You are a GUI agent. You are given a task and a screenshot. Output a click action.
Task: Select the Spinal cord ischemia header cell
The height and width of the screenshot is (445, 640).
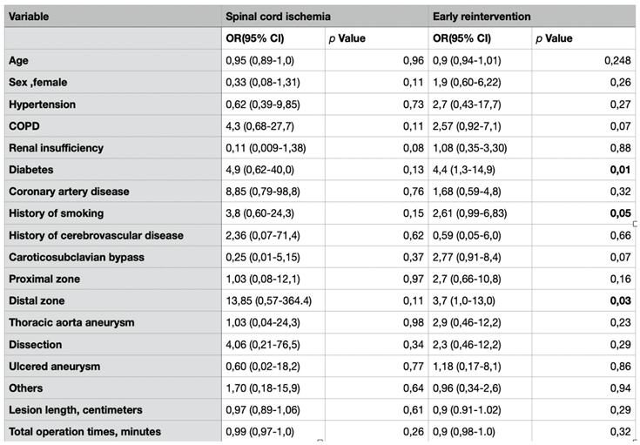tap(279, 16)
